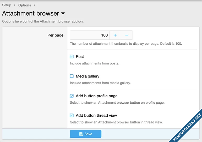Disable Add button profile page checkbox
The image size is (202, 142).
[x=72, y=96]
